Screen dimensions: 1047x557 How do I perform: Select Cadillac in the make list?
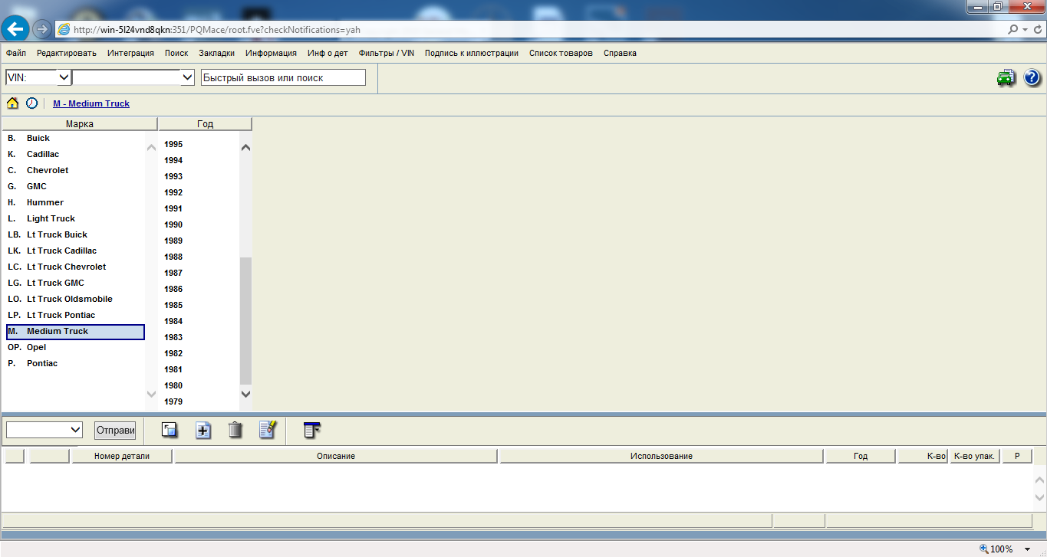pos(43,154)
